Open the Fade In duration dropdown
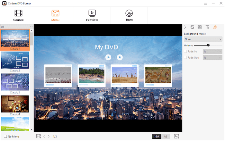This screenshot has height=141, width=225. coord(212,51)
